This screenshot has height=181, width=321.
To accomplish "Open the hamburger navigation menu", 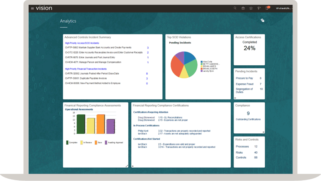I will click(32, 8).
